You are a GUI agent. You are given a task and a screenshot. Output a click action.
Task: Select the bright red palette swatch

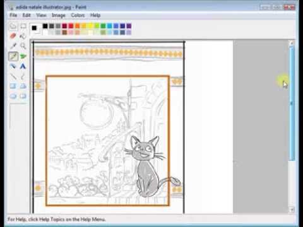pos(71,26)
